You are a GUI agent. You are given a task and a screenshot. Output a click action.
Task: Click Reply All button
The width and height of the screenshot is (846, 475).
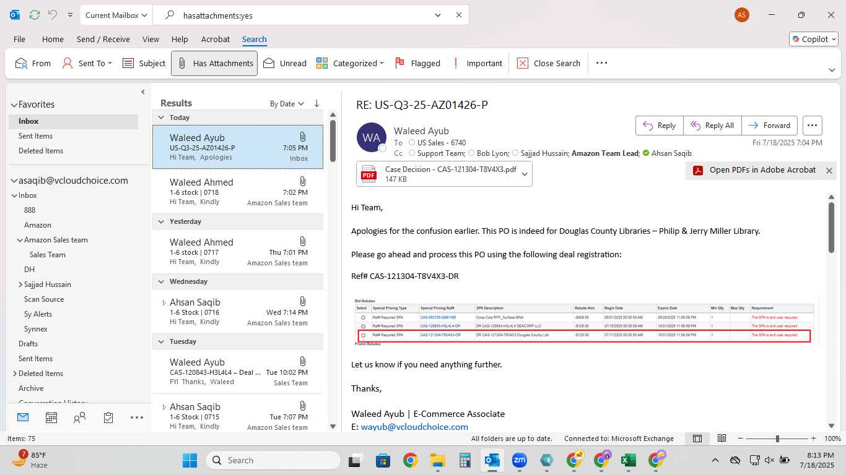click(x=712, y=126)
